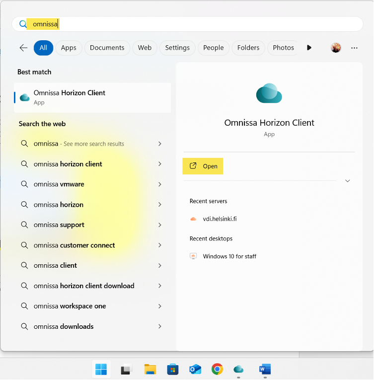Expand chevron for omnissa vmware suggestion
The width and height of the screenshot is (375, 380).
tap(159, 184)
